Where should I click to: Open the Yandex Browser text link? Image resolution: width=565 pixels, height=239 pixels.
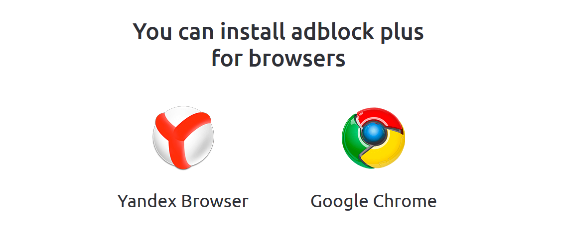pos(183,201)
